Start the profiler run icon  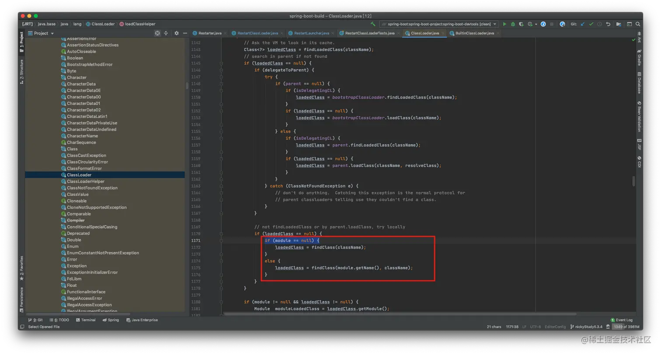click(x=530, y=24)
